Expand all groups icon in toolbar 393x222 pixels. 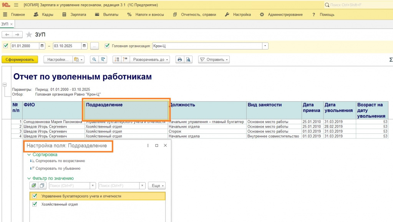[117, 59]
